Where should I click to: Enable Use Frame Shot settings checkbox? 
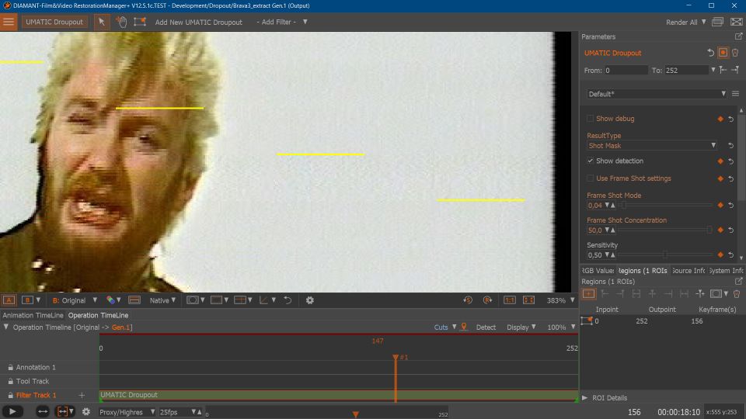click(590, 178)
